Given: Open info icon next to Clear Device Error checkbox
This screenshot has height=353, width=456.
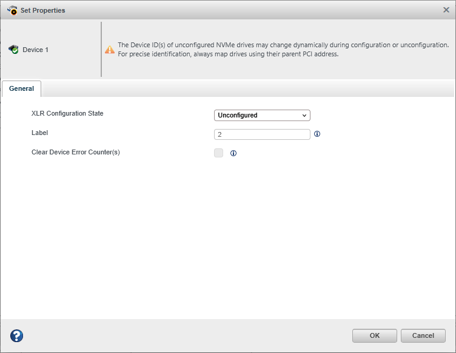Looking at the screenshot, I should click(x=233, y=153).
